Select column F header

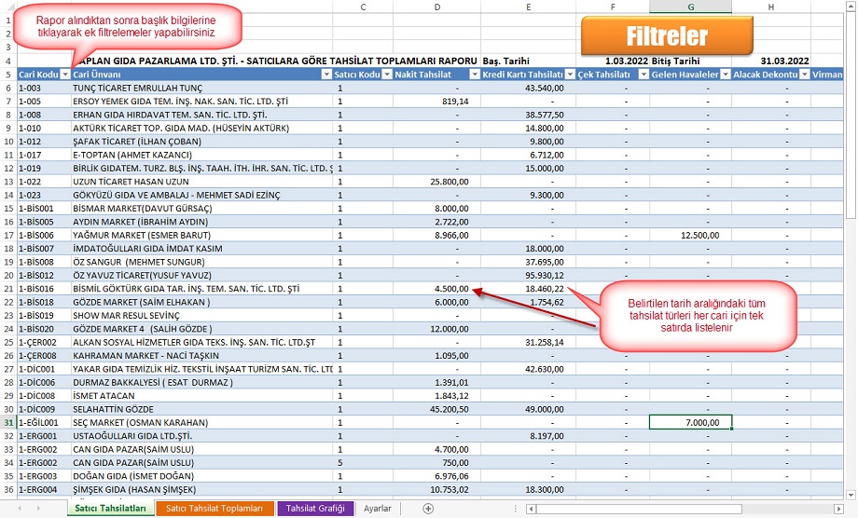pos(613,7)
